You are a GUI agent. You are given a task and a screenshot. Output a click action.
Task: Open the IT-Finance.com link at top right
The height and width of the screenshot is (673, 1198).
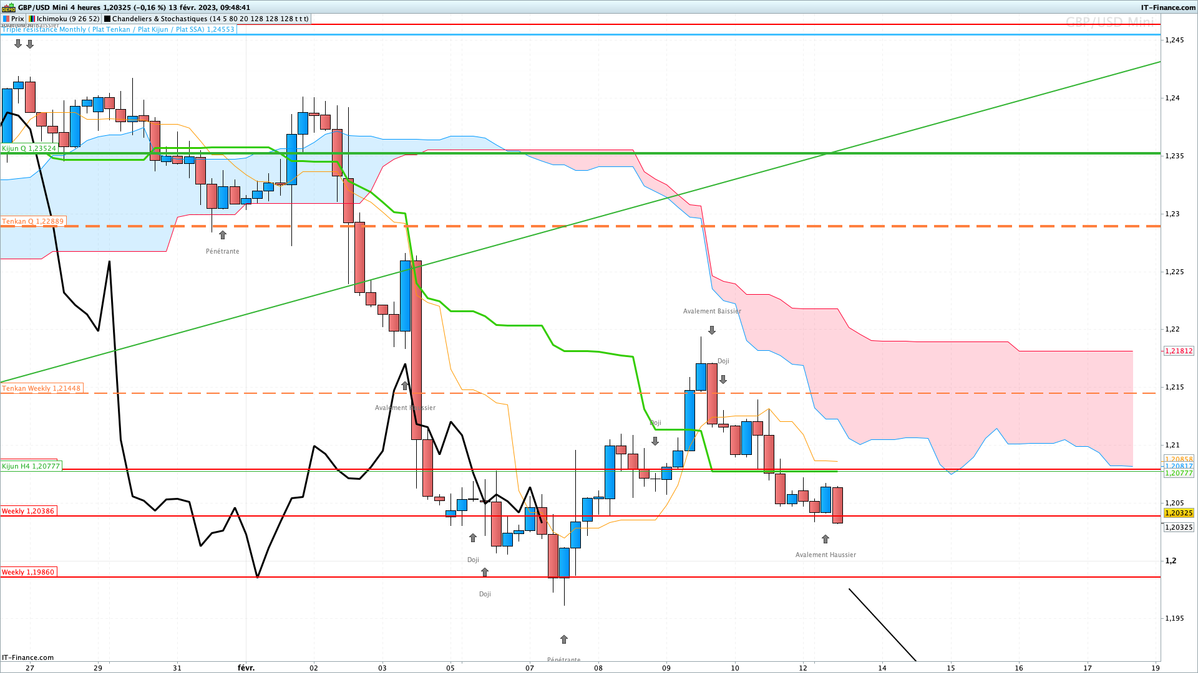tap(1168, 7)
